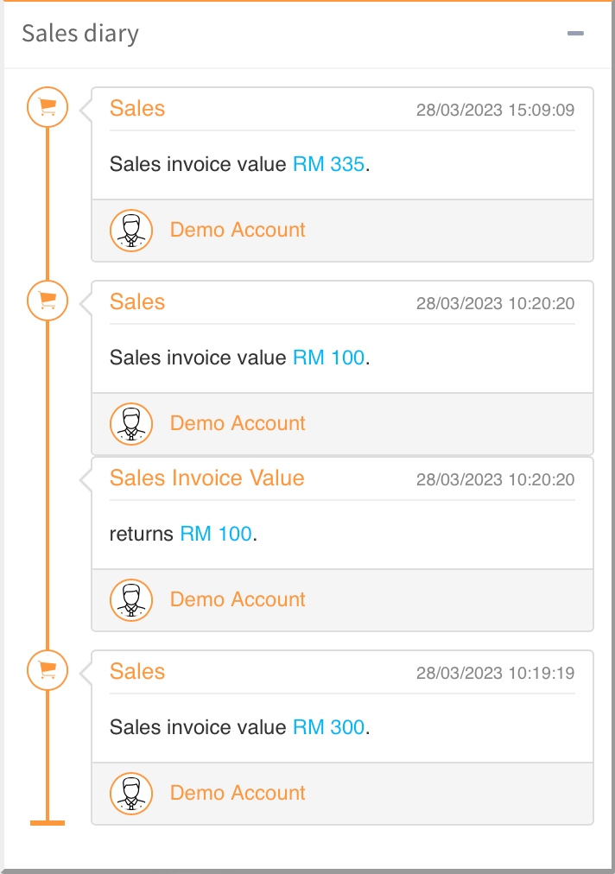Click the Sales Invoice Value heading
Screen dimensions: 615x874
pos(206,478)
